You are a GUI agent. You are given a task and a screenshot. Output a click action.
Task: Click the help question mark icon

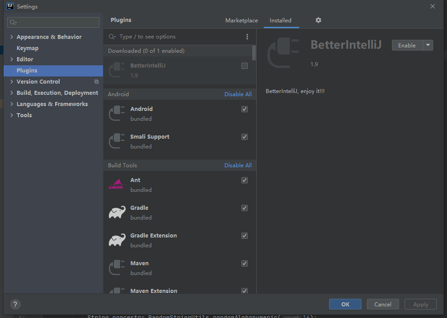pos(15,304)
